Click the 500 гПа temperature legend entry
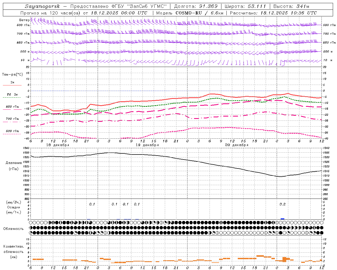 coord(12,131)
